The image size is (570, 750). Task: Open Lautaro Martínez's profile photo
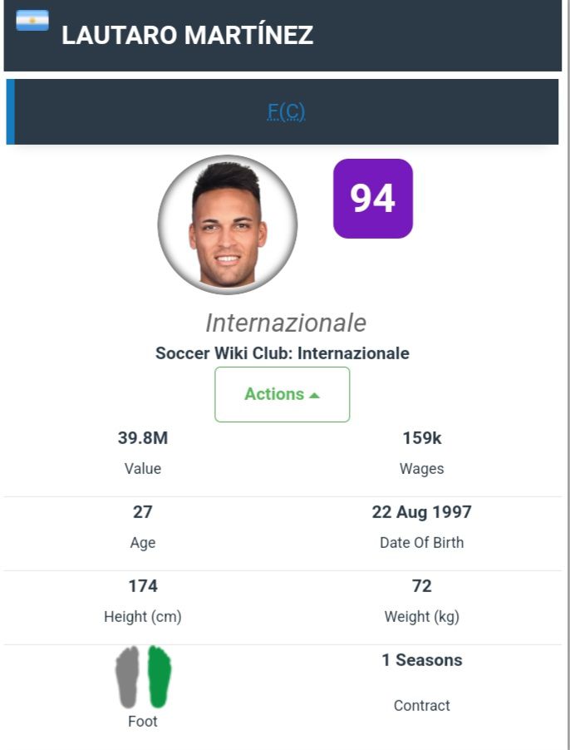[227, 225]
